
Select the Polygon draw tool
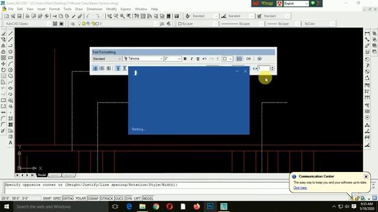coord(11,52)
